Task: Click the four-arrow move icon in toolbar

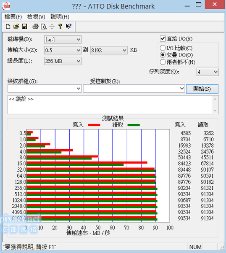Action: pyautogui.click(x=52, y=27)
